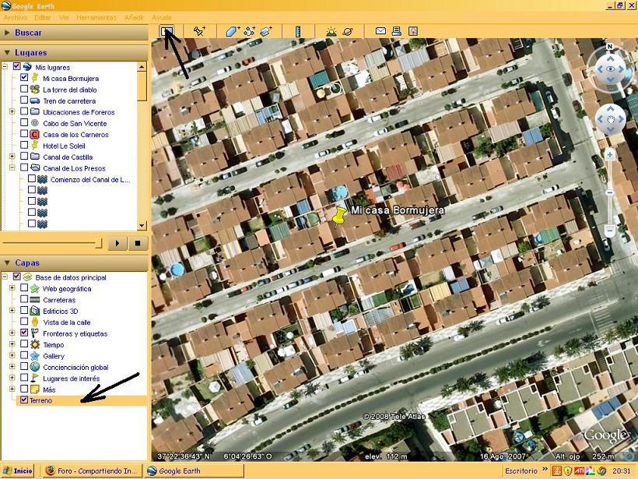Open the Ver menu
This screenshot has height=479, width=638.
tap(64, 17)
